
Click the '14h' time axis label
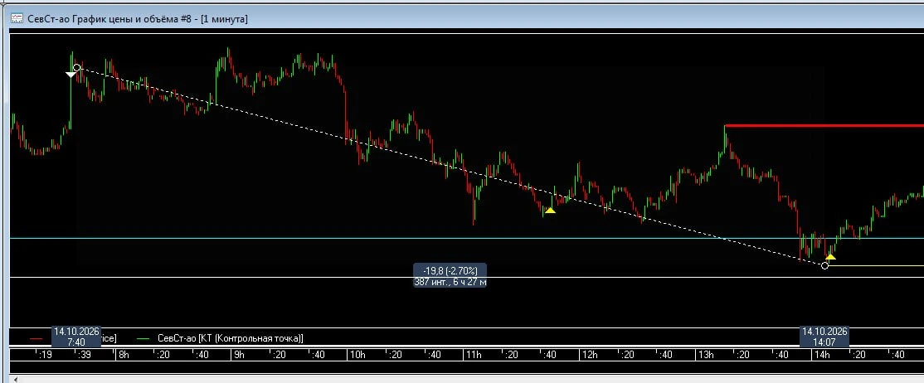(822, 355)
